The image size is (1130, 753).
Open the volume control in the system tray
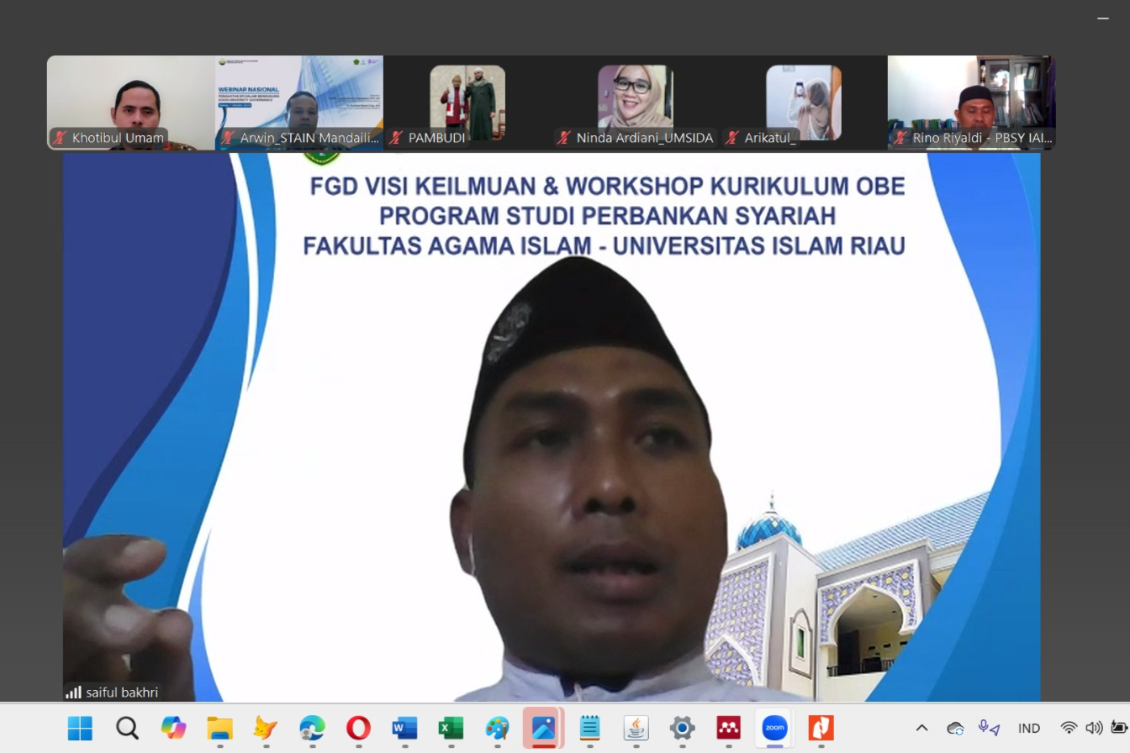(1094, 728)
